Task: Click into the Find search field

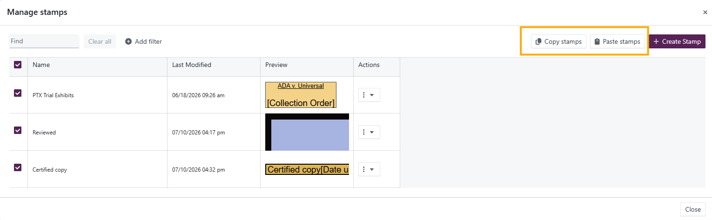Action: 44,41
